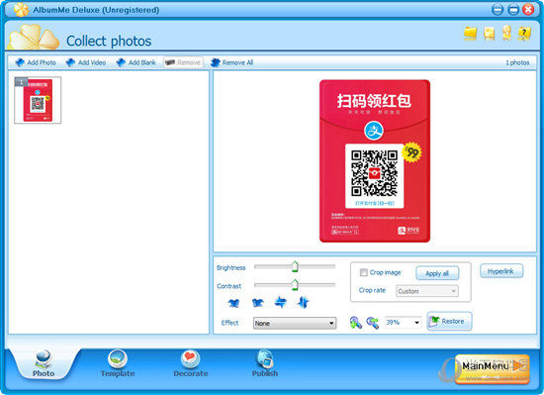The image size is (544, 395).
Task: Open the Crop rate Custom dropdown
Action: click(426, 291)
